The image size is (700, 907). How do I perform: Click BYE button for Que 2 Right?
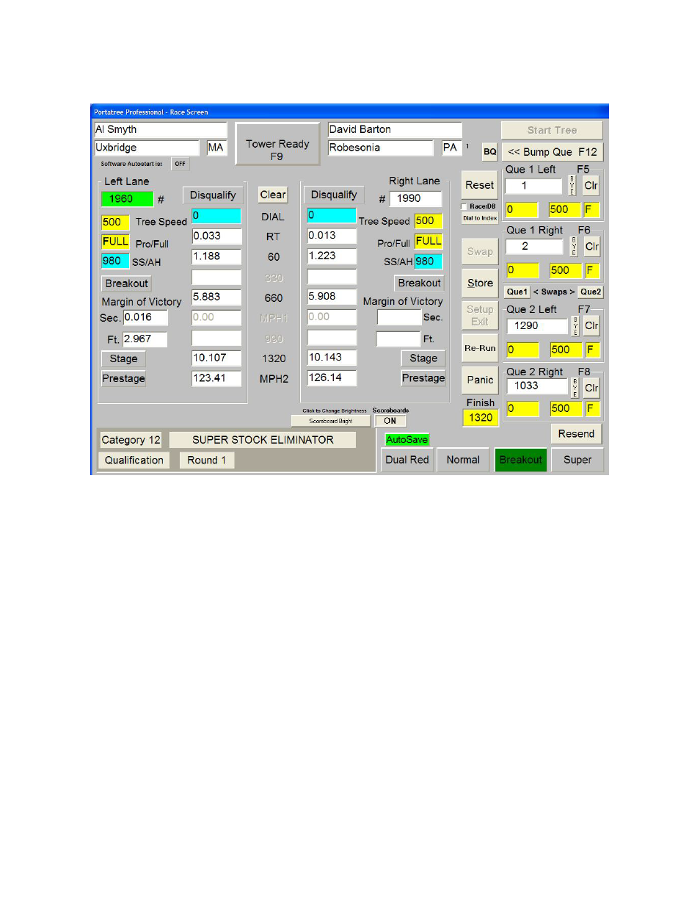coord(574,388)
